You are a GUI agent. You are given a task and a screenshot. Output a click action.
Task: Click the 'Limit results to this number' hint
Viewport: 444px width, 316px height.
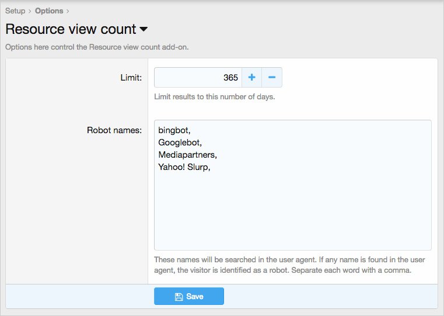[x=214, y=97]
